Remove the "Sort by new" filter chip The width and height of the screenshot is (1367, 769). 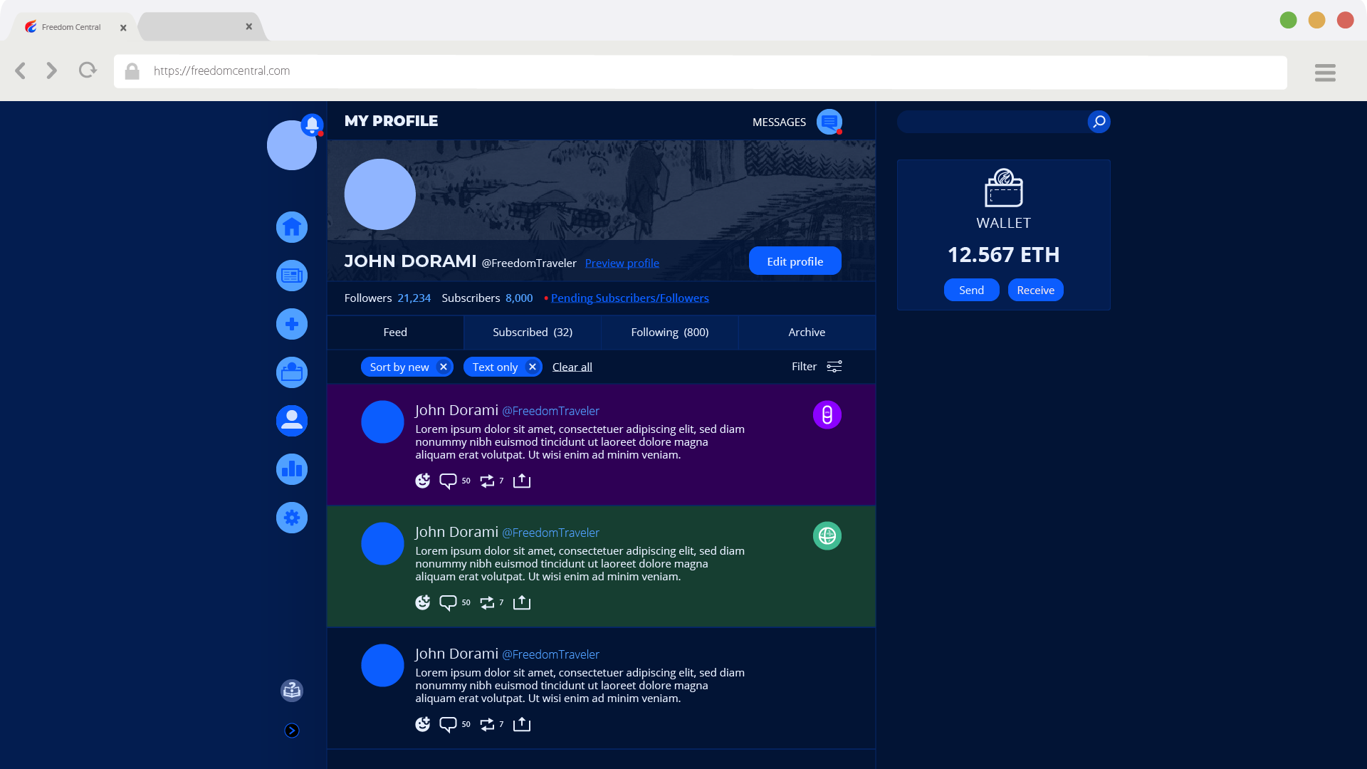coord(444,367)
